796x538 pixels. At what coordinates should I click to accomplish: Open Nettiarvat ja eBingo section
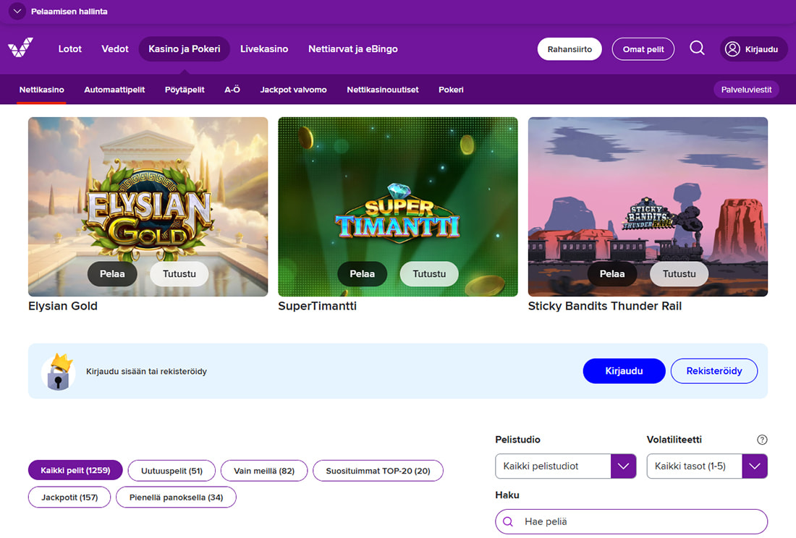click(x=353, y=49)
